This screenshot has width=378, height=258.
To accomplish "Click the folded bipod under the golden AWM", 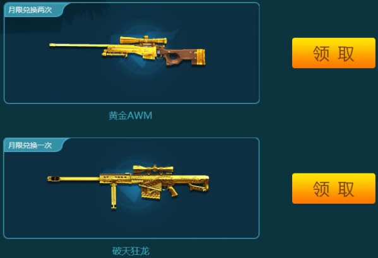I will 114,54.
